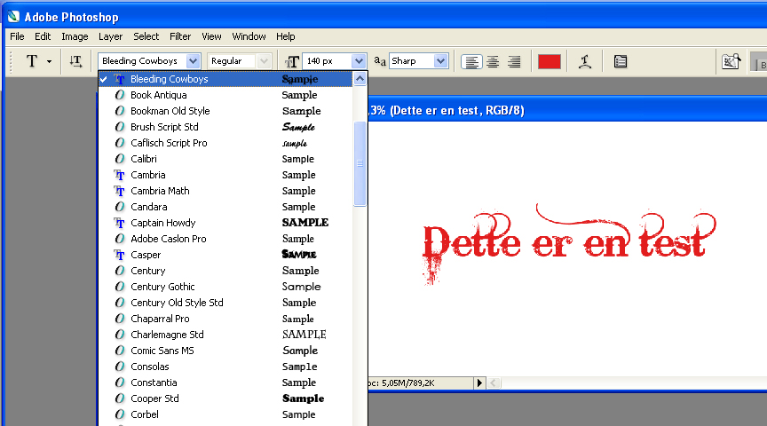Open the Filter menu
767x426 pixels.
coord(180,36)
